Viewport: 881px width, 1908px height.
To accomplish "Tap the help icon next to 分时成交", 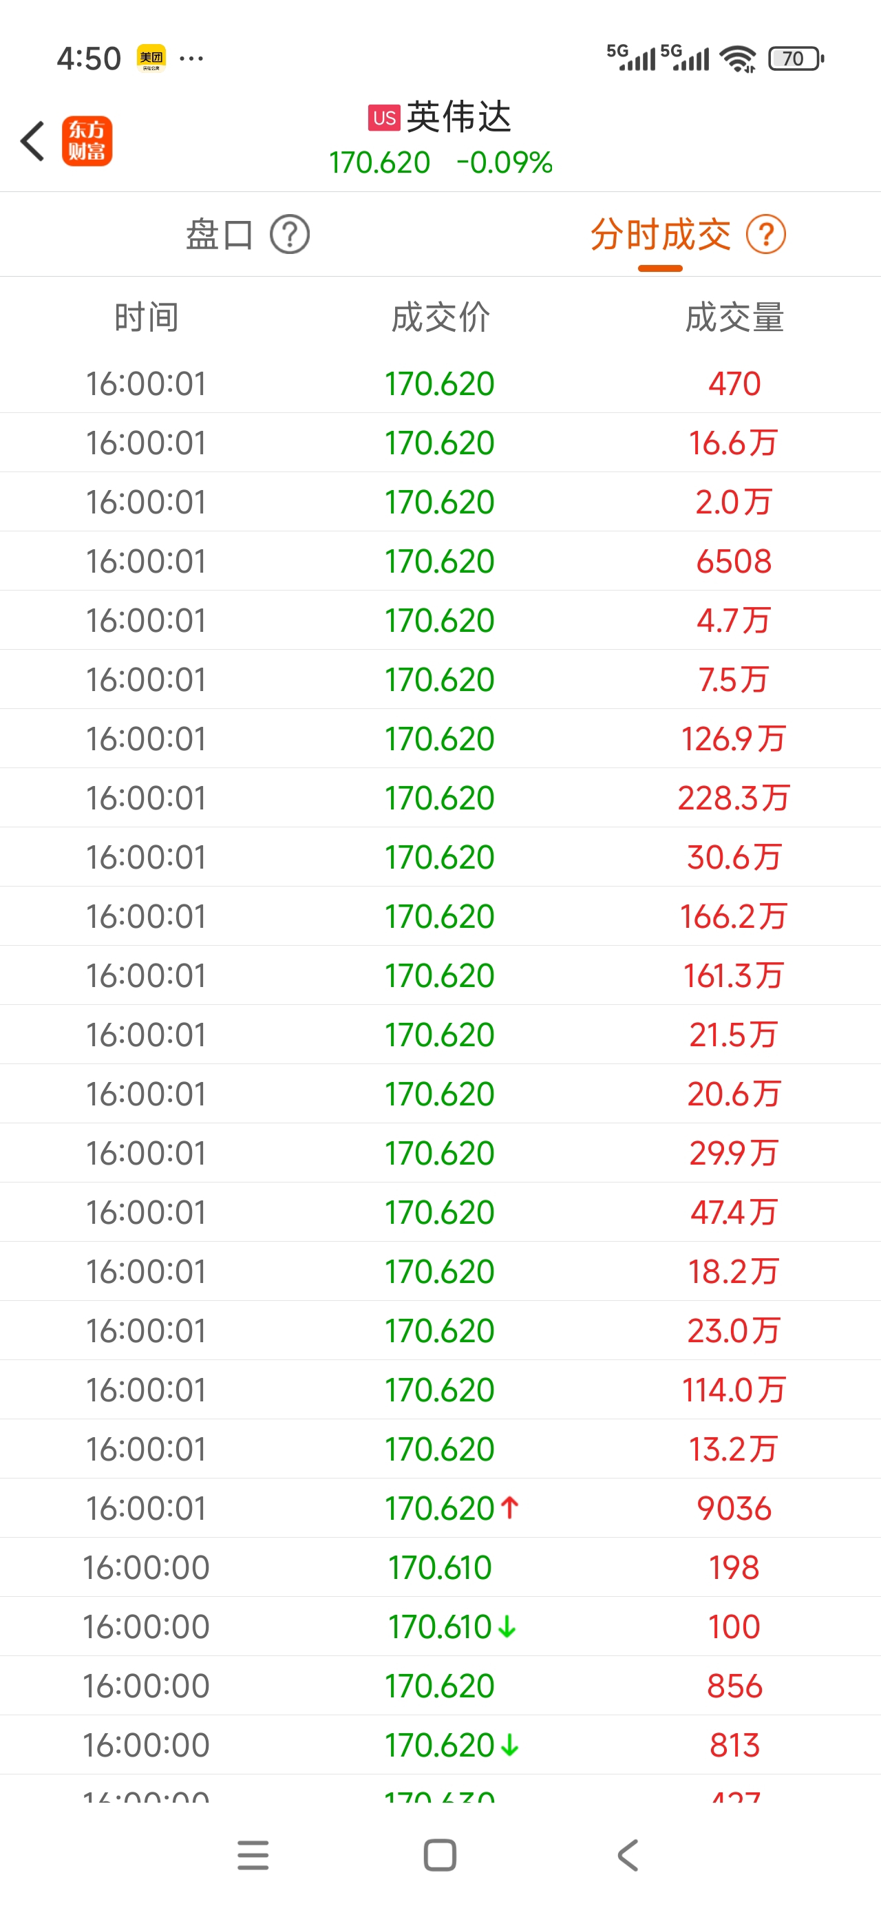I will [x=765, y=235].
